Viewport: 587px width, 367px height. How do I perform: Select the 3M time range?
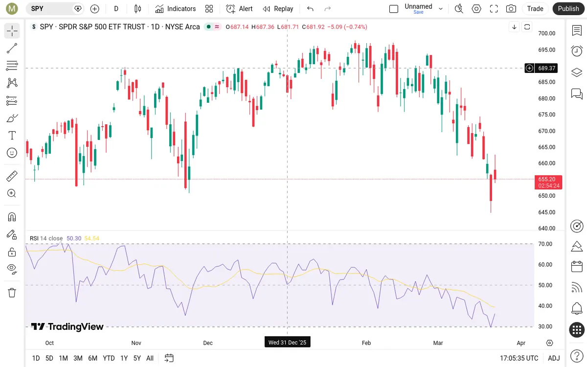[x=78, y=358]
